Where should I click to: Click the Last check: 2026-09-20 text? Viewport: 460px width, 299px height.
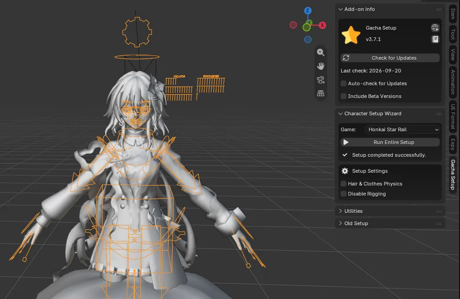click(x=371, y=71)
